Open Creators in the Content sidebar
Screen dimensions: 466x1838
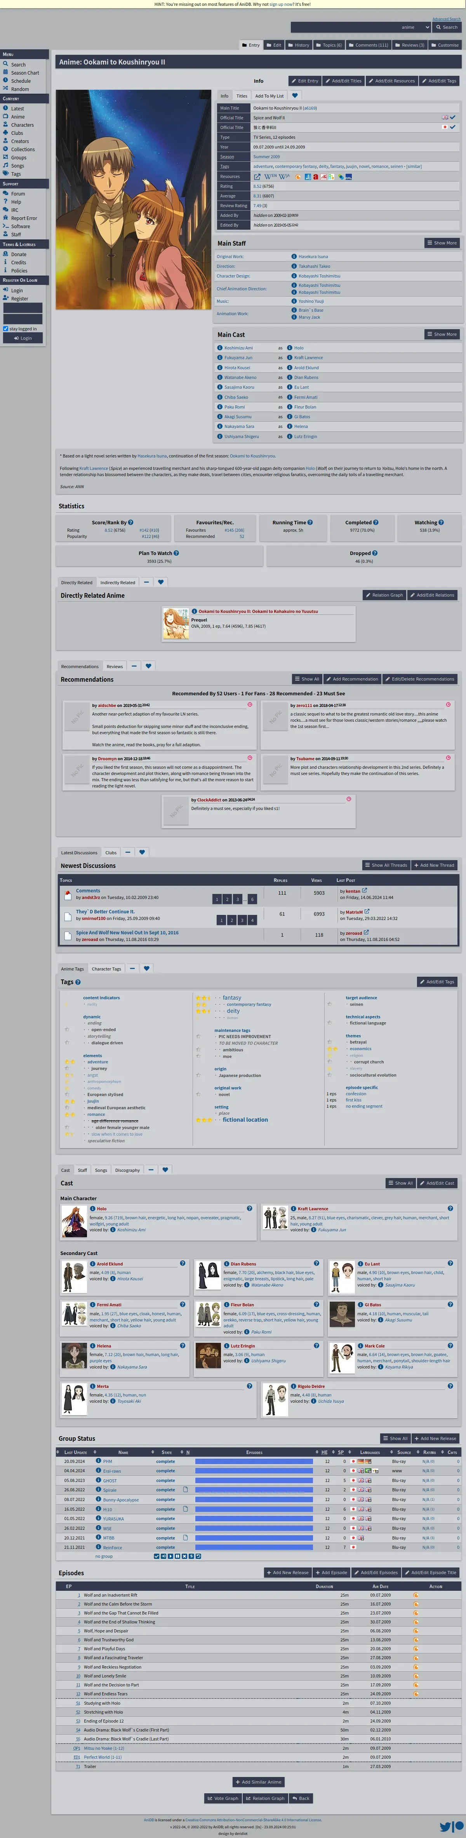[x=20, y=141]
